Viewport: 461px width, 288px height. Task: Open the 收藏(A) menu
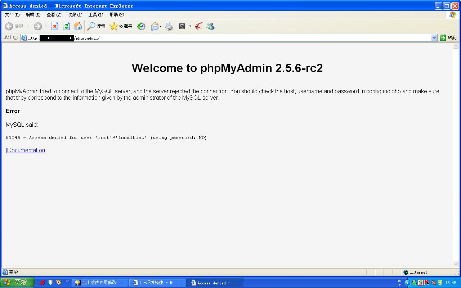point(75,15)
